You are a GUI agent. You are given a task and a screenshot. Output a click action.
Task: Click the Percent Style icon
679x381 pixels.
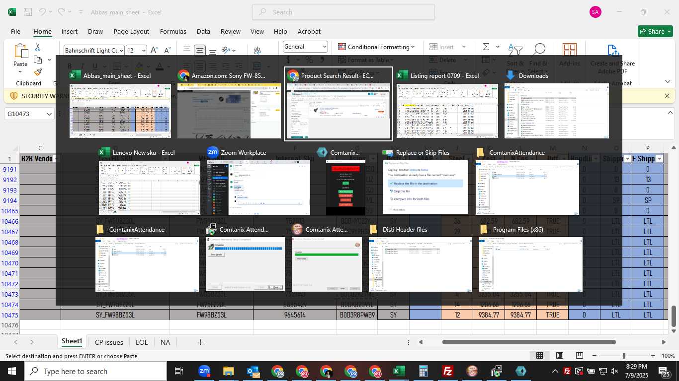[x=309, y=60]
